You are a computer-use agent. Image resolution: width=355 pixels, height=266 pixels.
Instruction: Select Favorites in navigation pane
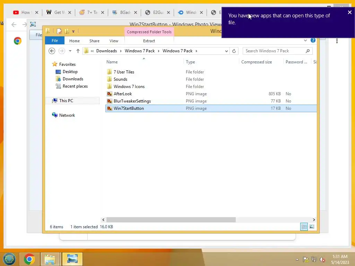click(67, 64)
